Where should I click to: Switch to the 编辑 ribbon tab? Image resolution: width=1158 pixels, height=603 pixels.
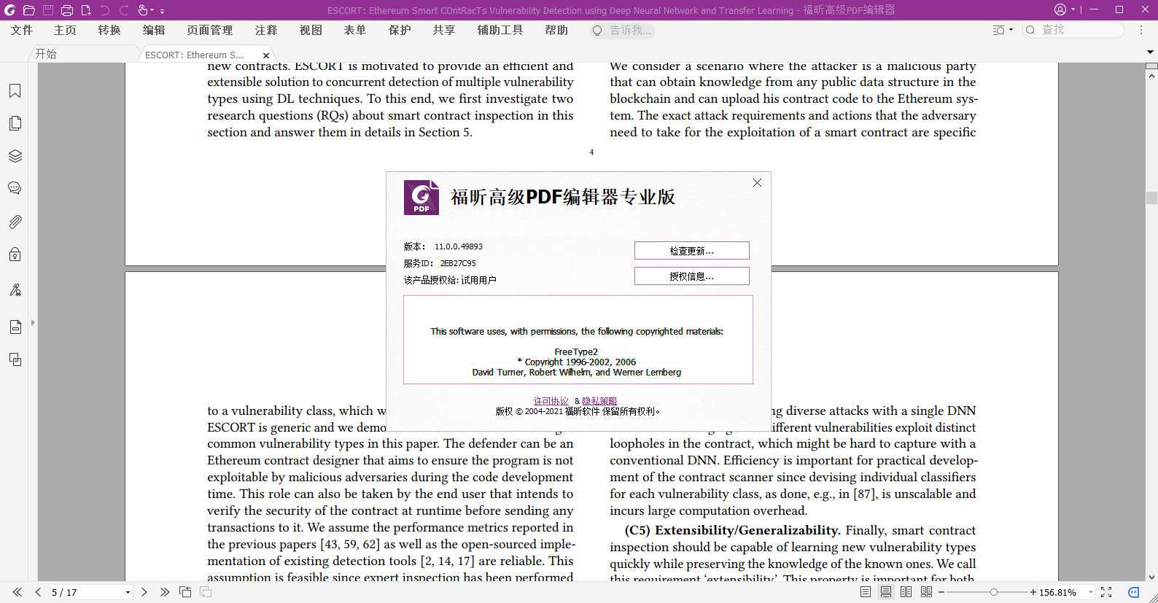tap(154, 30)
